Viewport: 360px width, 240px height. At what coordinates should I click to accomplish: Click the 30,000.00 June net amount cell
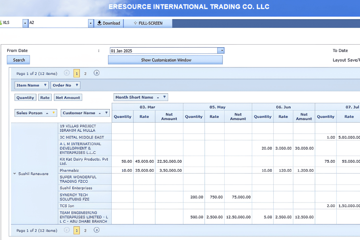(304, 148)
